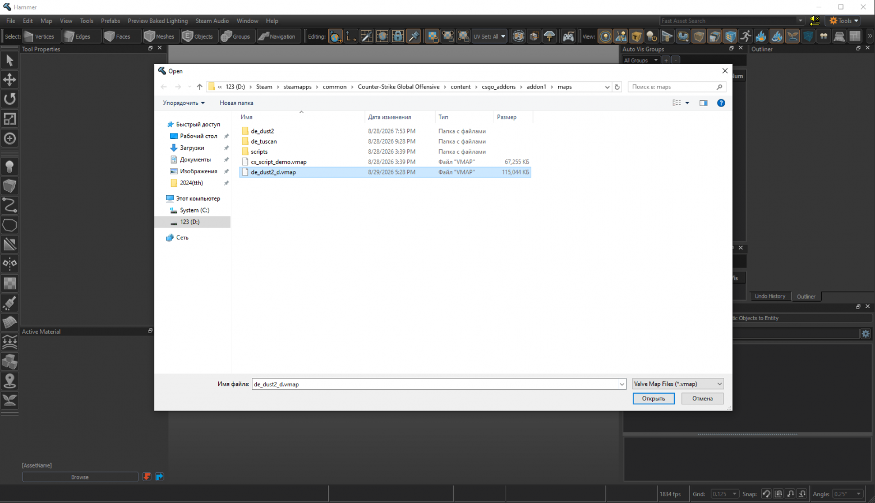The width and height of the screenshot is (875, 503).
Task: Click the Новая папка button
Action: [236, 103]
